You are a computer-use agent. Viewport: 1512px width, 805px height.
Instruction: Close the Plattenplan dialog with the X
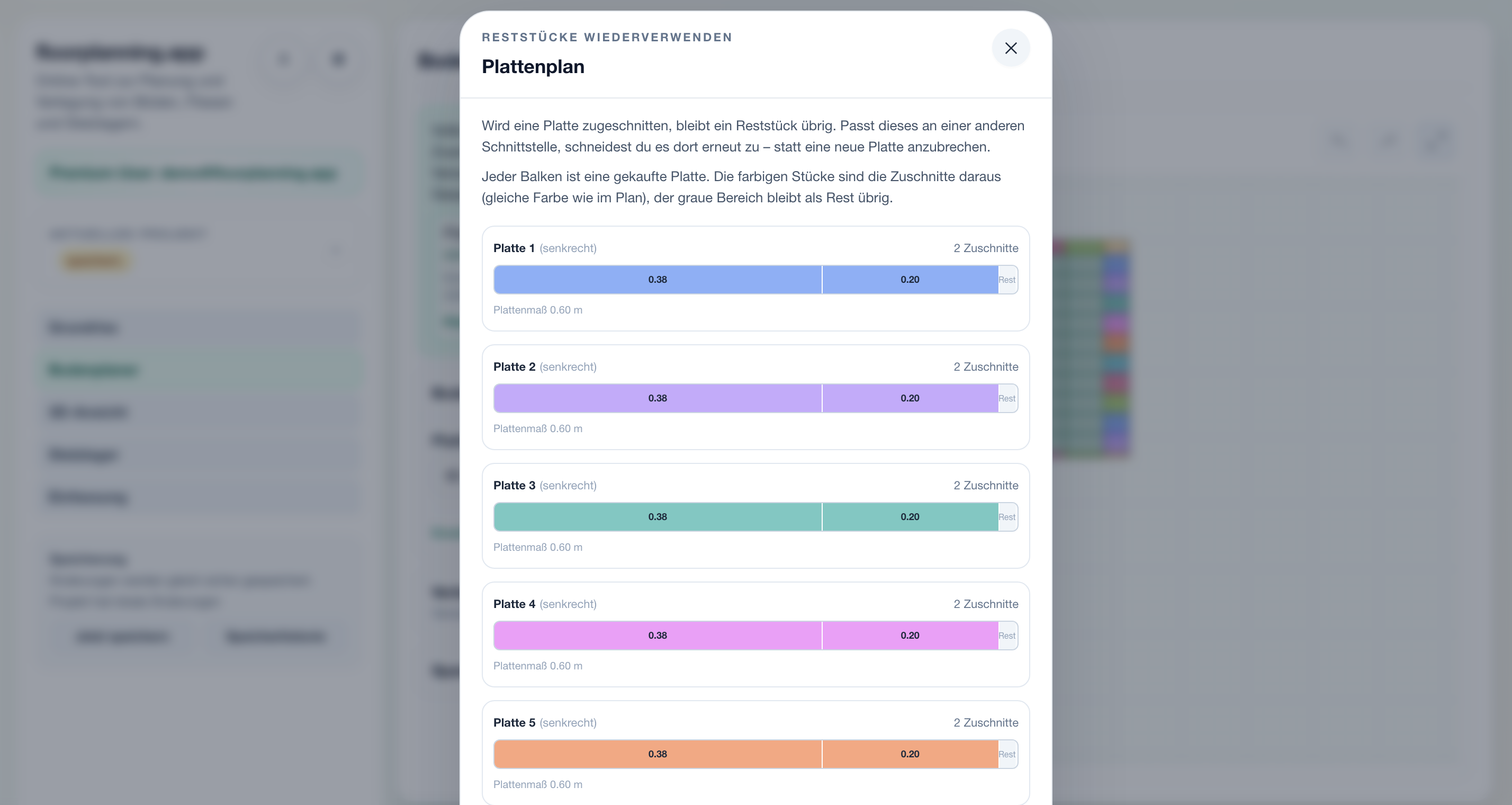[1010, 48]
